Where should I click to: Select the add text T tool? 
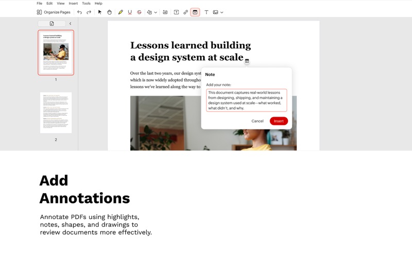point(207,12)
